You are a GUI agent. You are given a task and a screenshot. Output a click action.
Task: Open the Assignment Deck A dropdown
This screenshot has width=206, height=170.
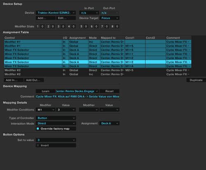(x=110, y=123)
